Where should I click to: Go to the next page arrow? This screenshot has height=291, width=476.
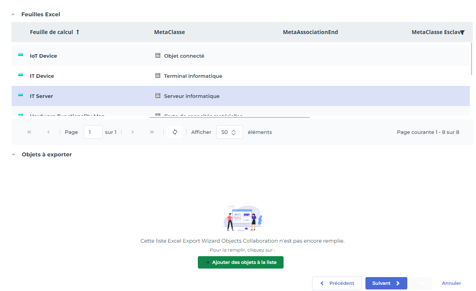coord(133,132)
